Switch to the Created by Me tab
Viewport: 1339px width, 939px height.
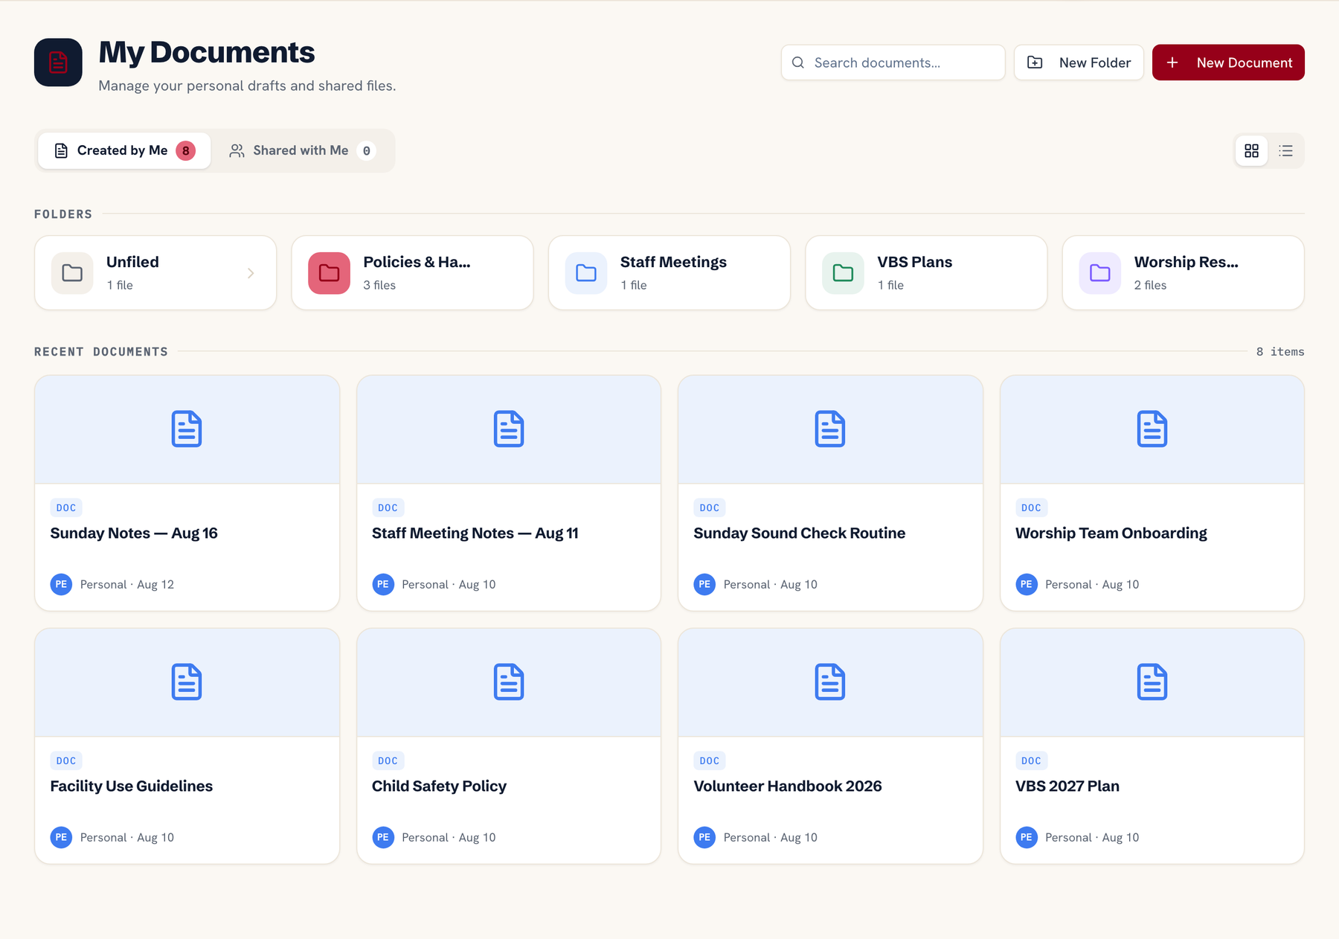(124, 151)
